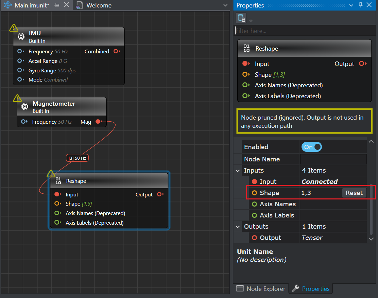Click the IMU node title
Image resolution: width=378 pixels, height=298 pixels.
coord(35,33)
